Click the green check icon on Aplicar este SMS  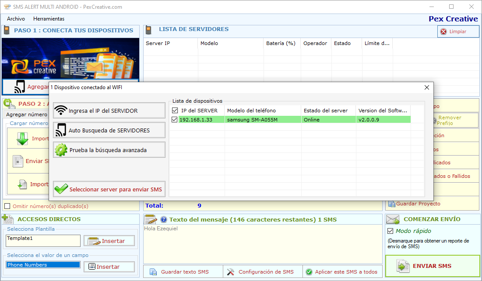click(x=309, y=272)
